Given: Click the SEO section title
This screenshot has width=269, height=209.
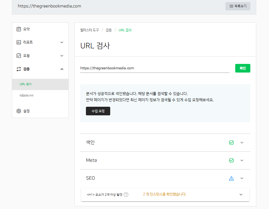Looking at the screenshot, I should pyautogui.click(x=90, y=178).
